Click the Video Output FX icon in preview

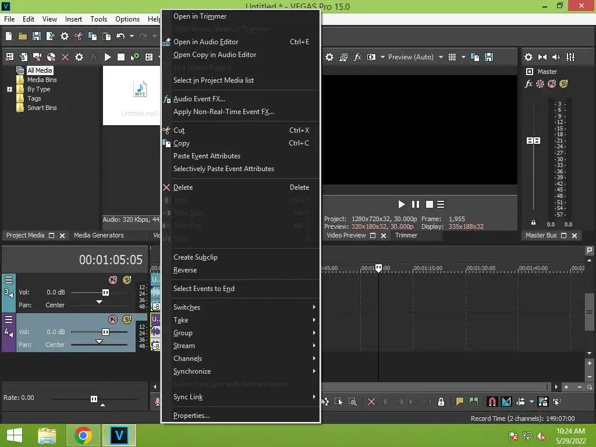coord(357,57)
